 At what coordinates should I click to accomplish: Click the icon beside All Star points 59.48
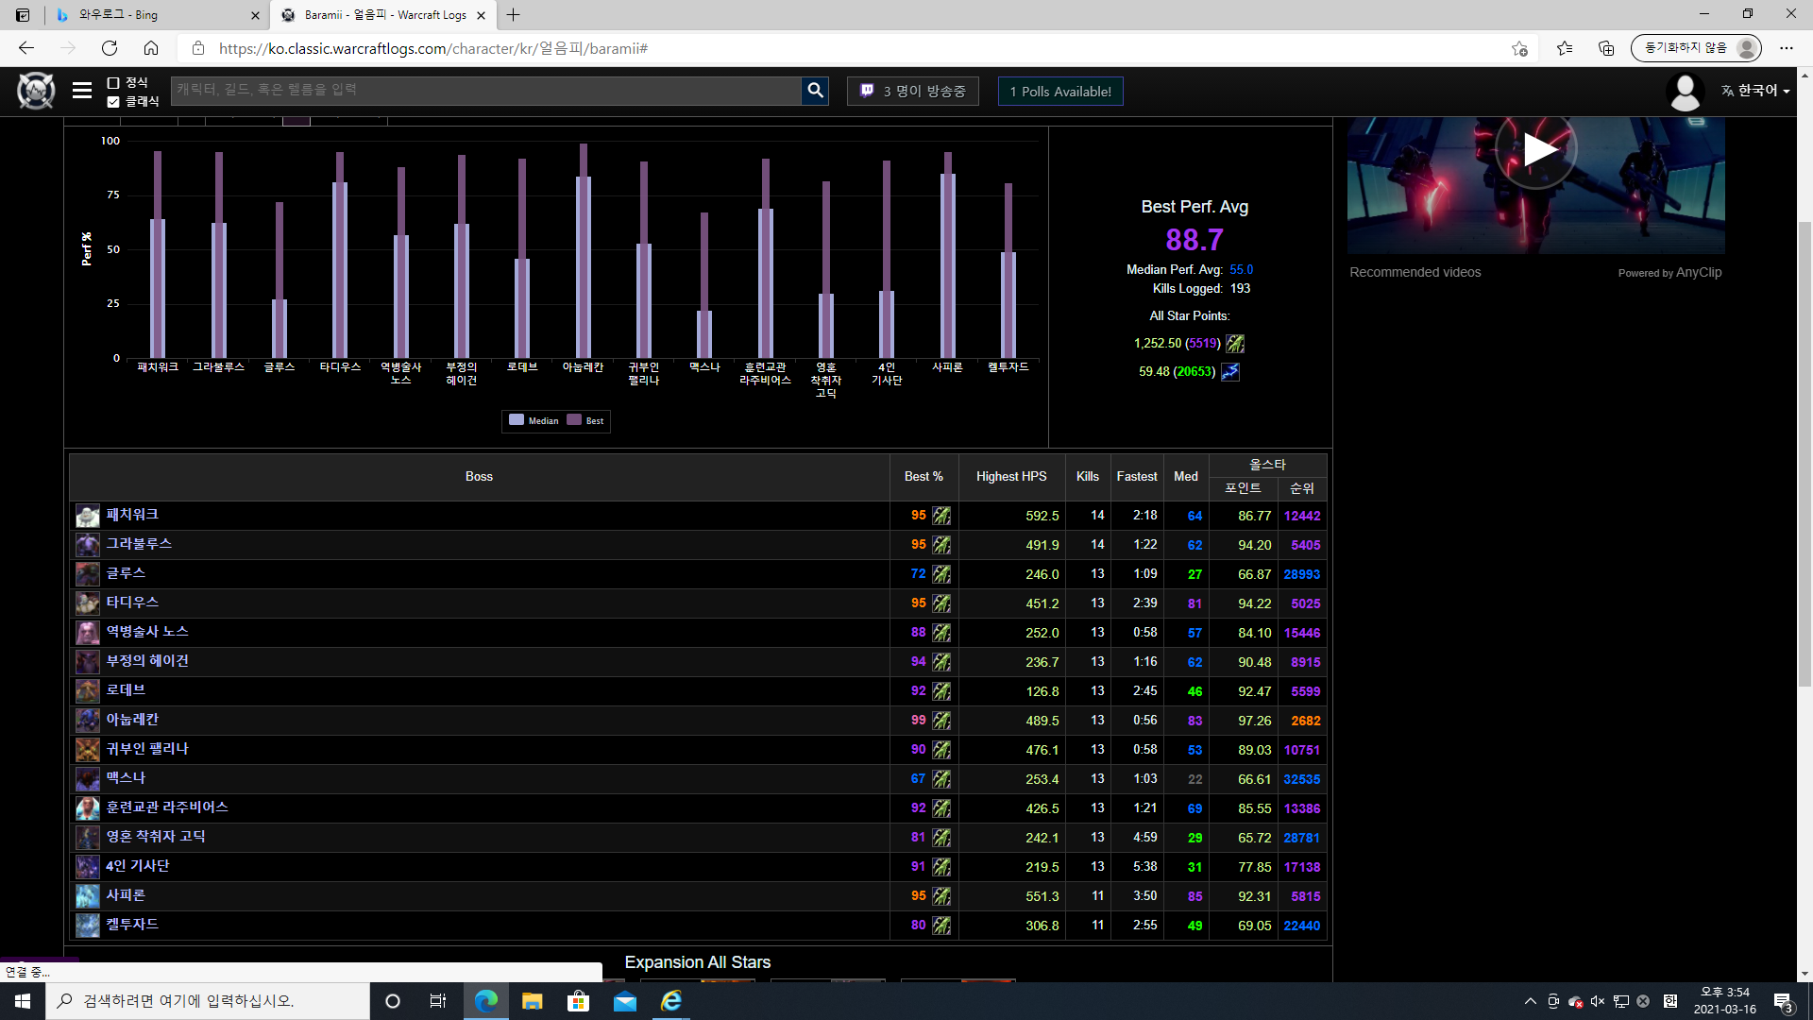pyautogui.click(x=1229, y=372)
